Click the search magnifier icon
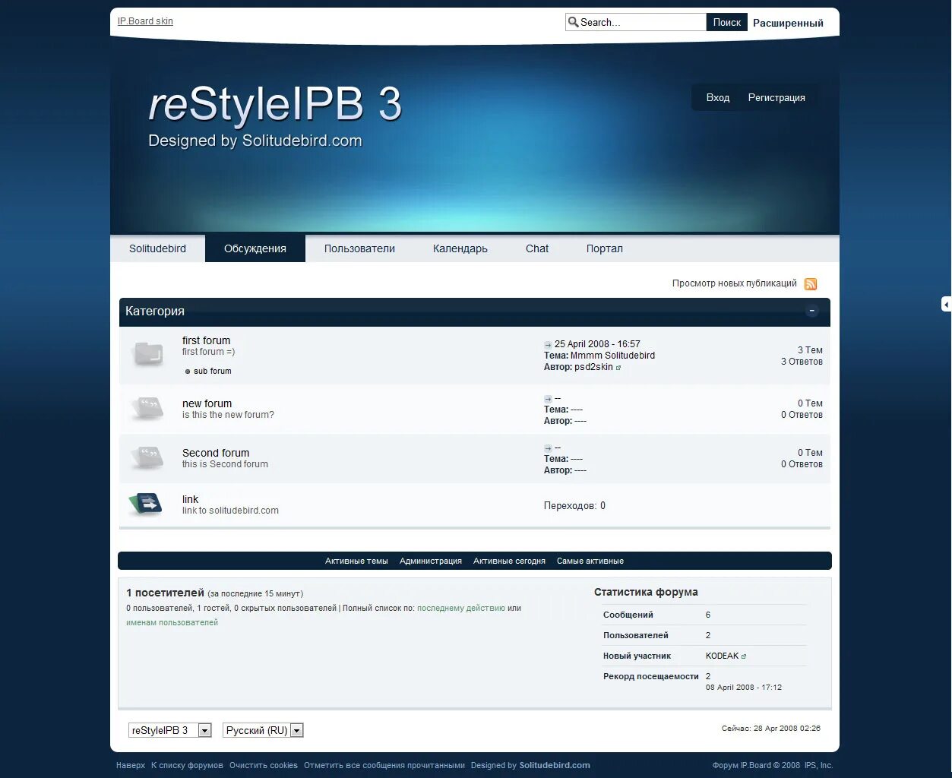 574,22
